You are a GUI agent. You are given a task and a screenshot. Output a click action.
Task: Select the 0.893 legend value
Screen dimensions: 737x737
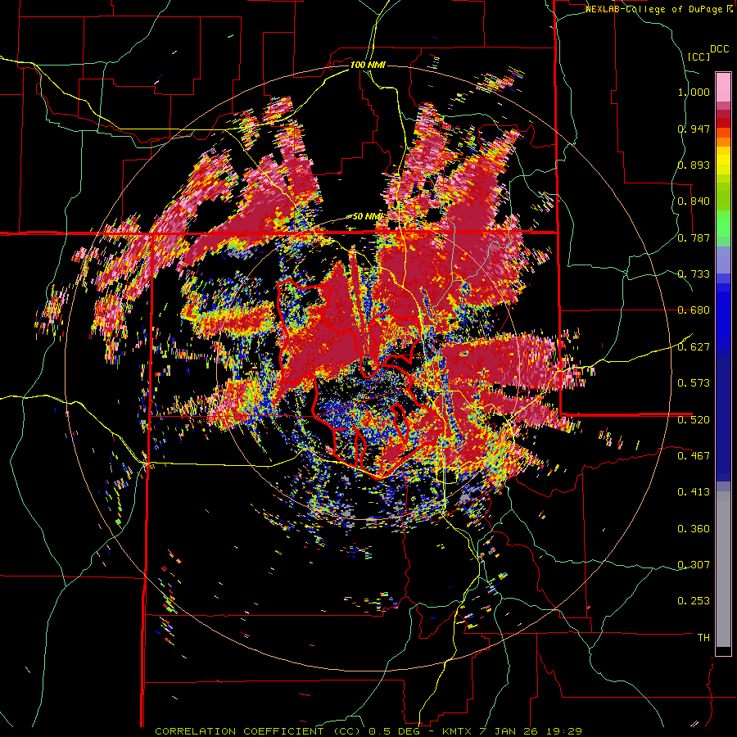pyautogui.click(x=694, y=165)
